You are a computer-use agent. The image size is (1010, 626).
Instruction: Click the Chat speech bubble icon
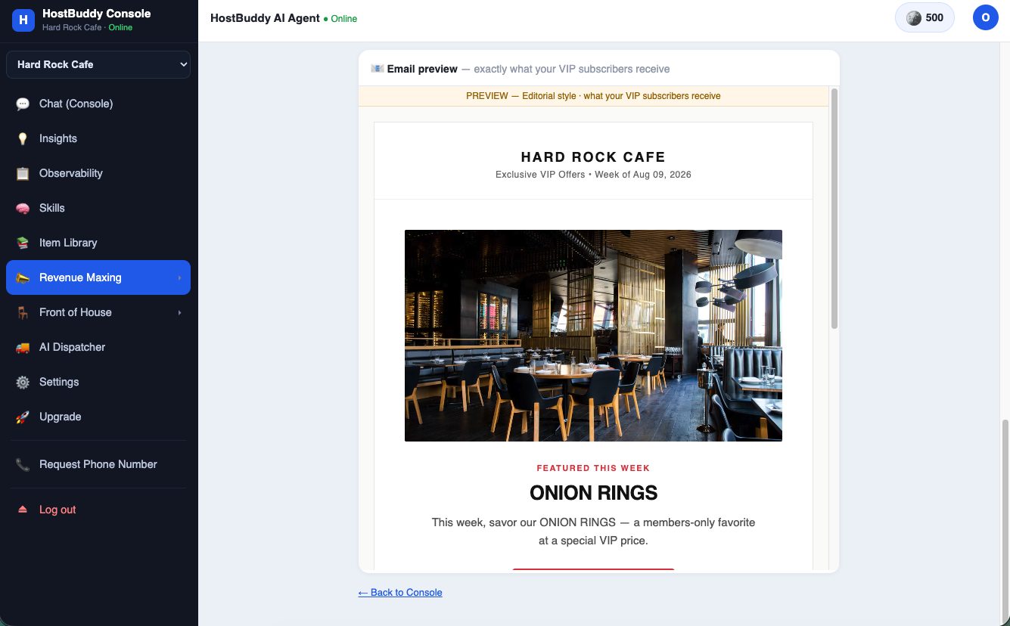(23, 104)
